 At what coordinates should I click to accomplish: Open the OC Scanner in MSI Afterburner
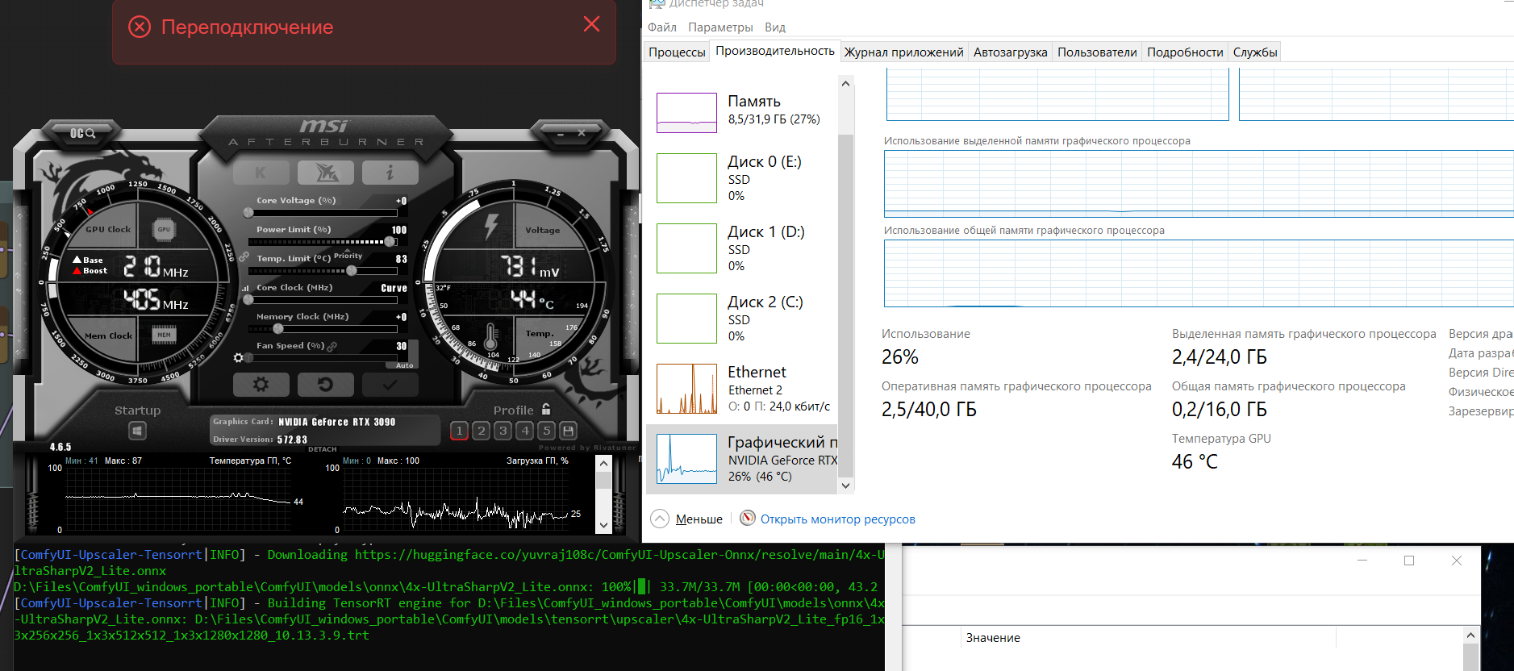[x=82, y=133]
